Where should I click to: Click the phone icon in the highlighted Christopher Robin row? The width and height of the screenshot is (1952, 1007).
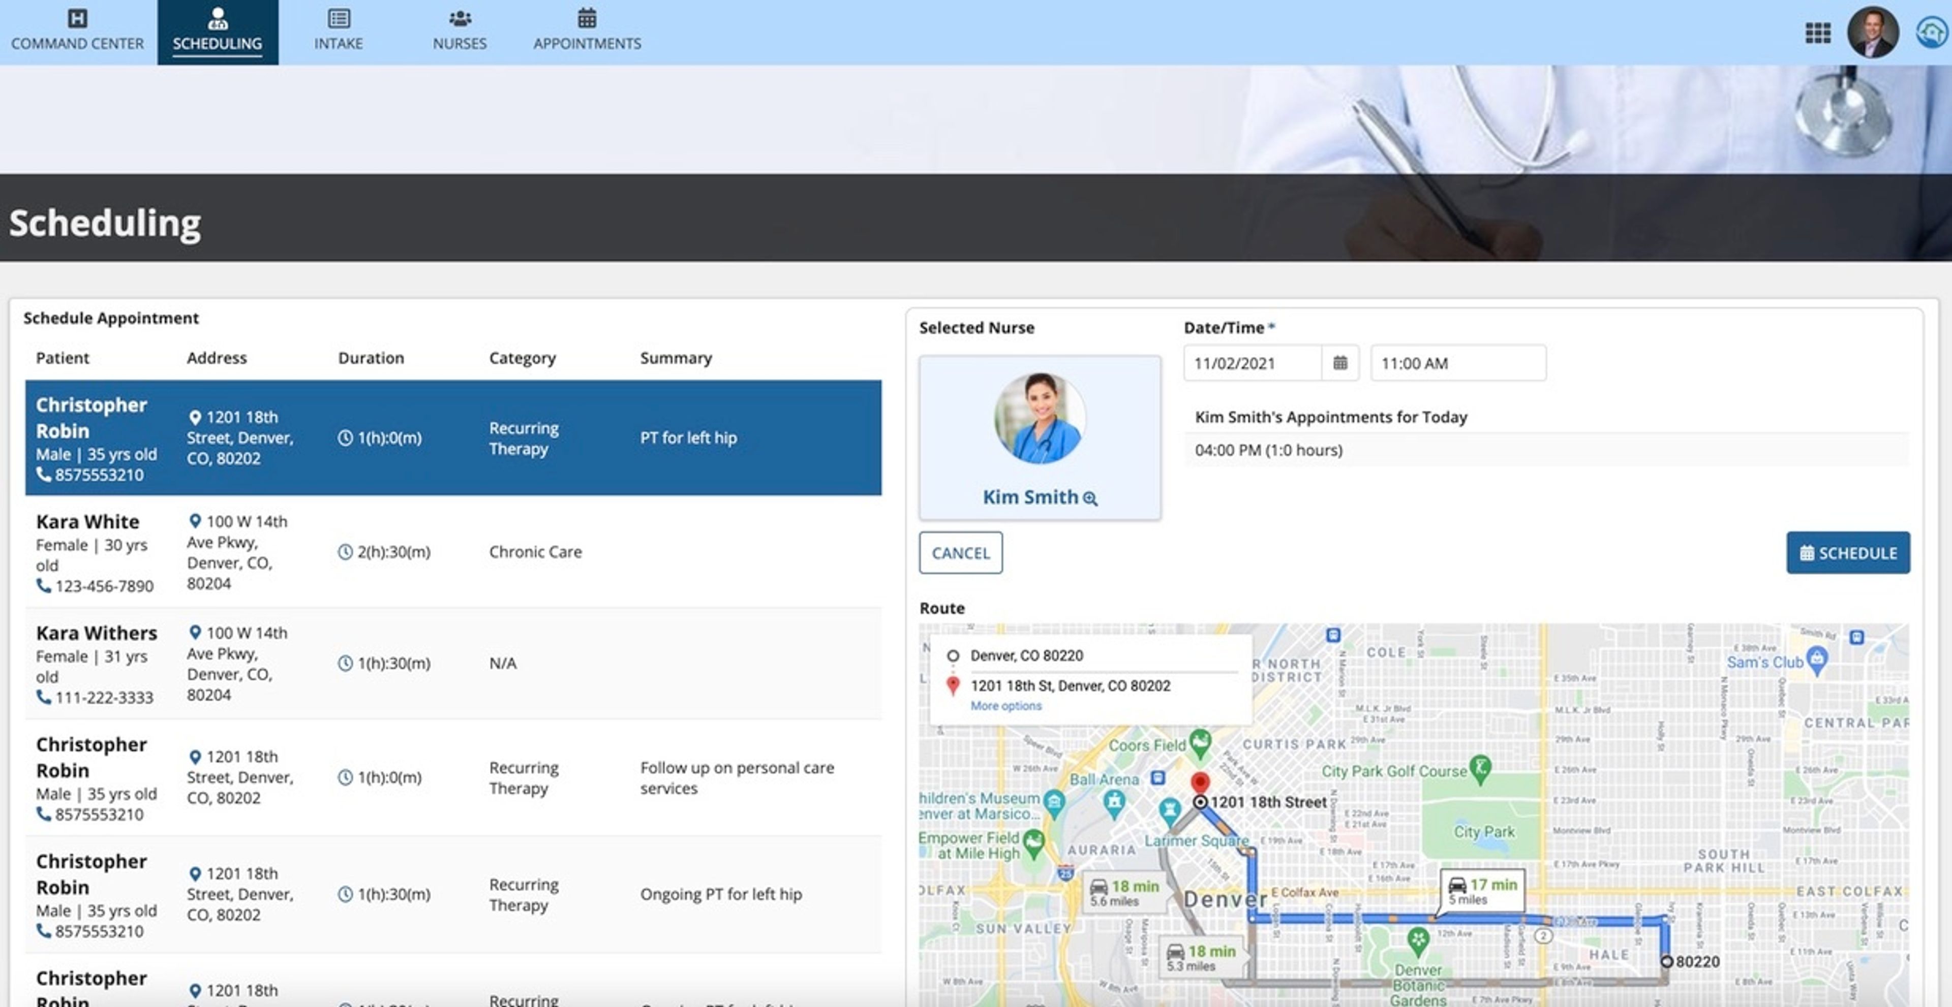pyautogui.click(x=44, y=474)
